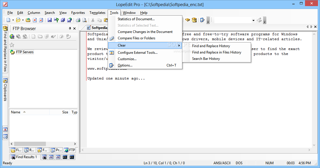Click the search bar input field
Screen dimensions: 320x168
click(x=233, y=20)
